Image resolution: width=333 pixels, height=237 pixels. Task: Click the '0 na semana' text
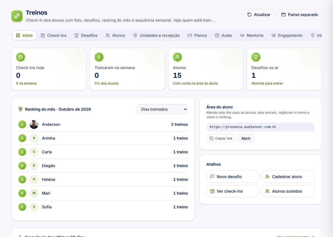26,83
